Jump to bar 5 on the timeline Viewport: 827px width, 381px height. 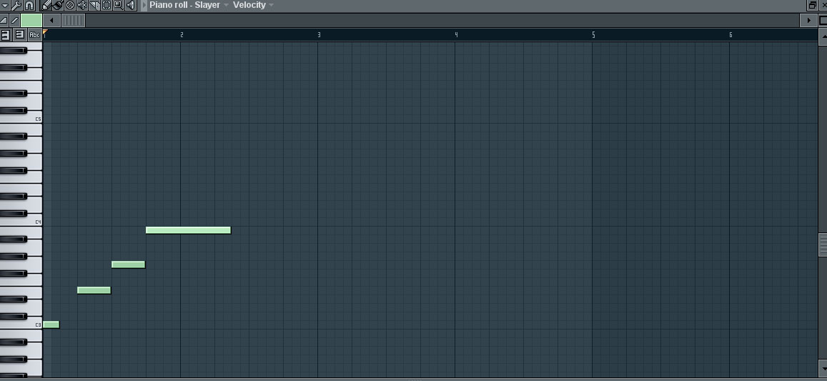(x=593, y=35)
